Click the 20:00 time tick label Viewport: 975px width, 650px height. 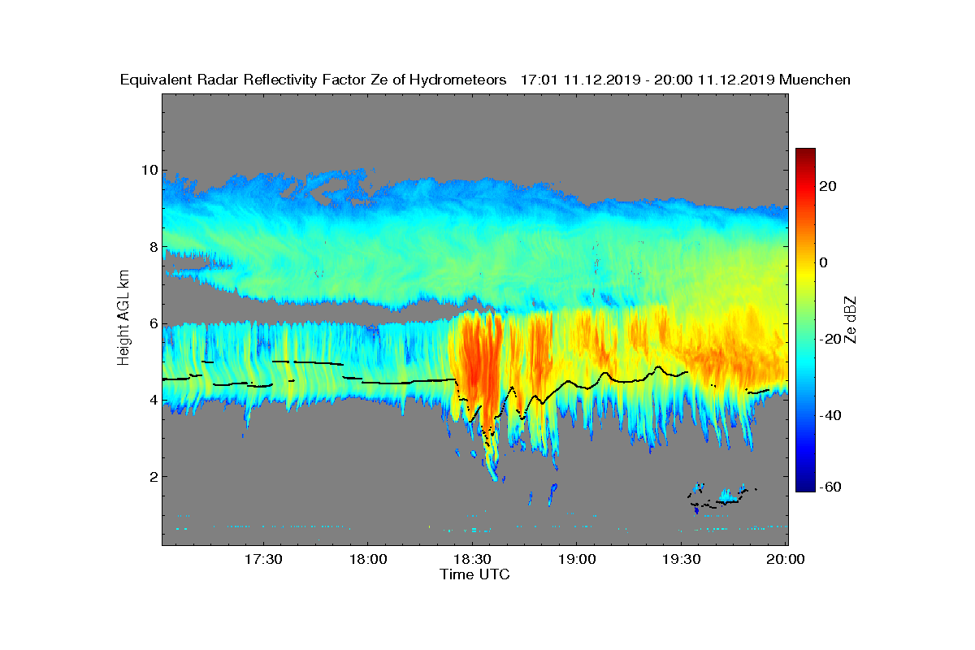786,560
